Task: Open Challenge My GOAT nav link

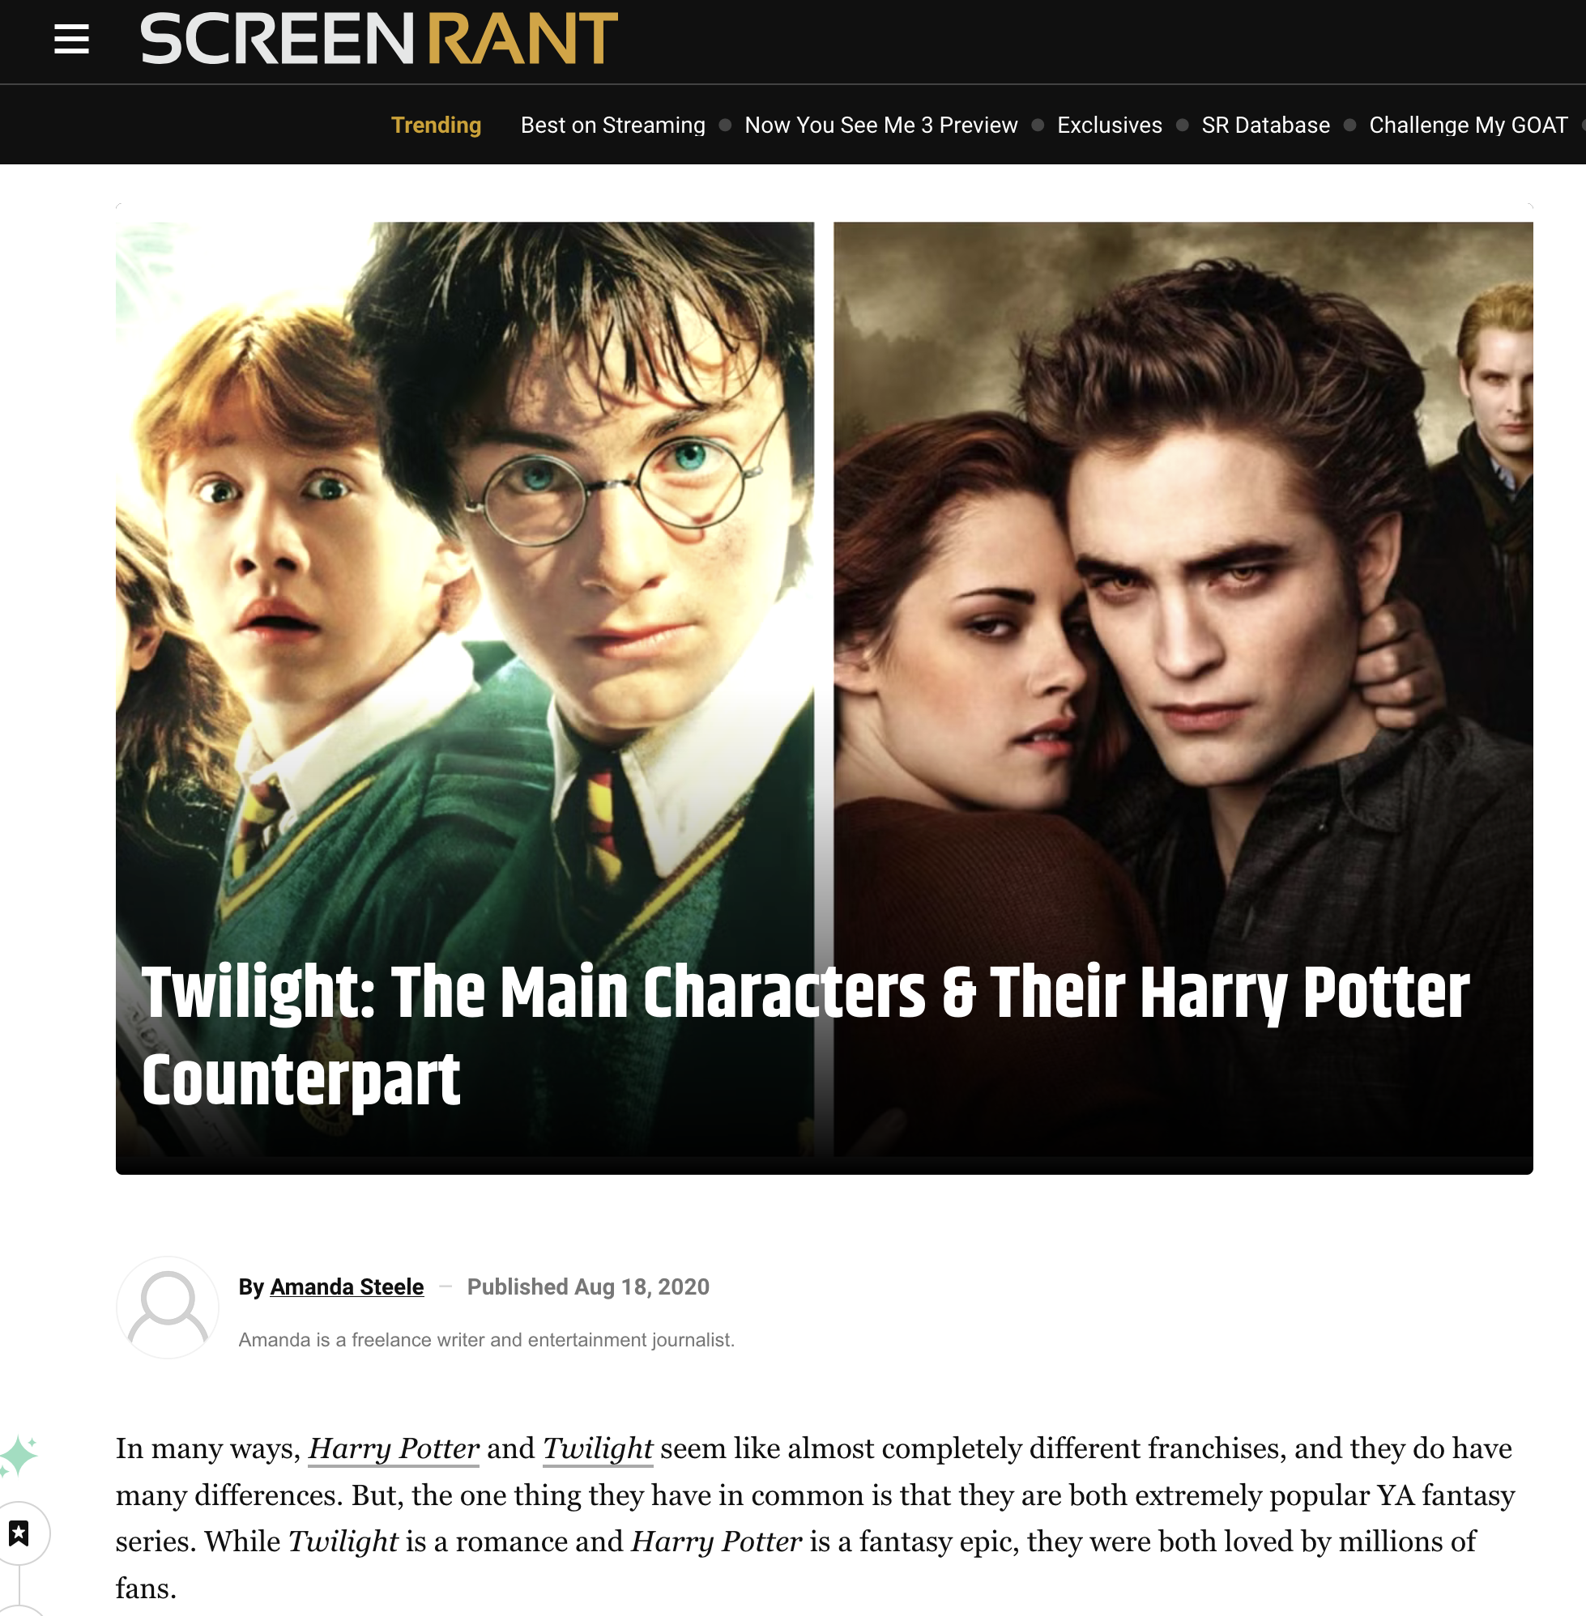Action: pos(1469,125)
